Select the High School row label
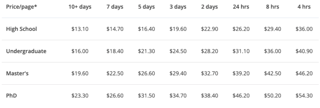The width and height of the screenshot is (320, 108). pos(22,29)
